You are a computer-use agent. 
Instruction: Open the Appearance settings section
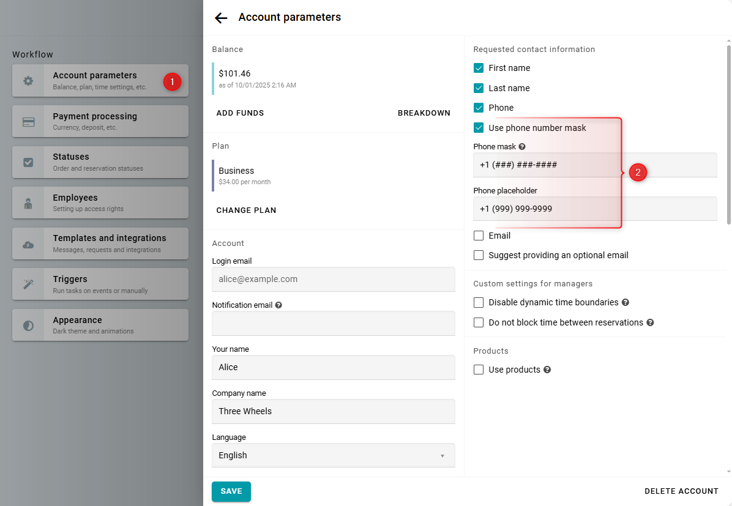point(100,325)
